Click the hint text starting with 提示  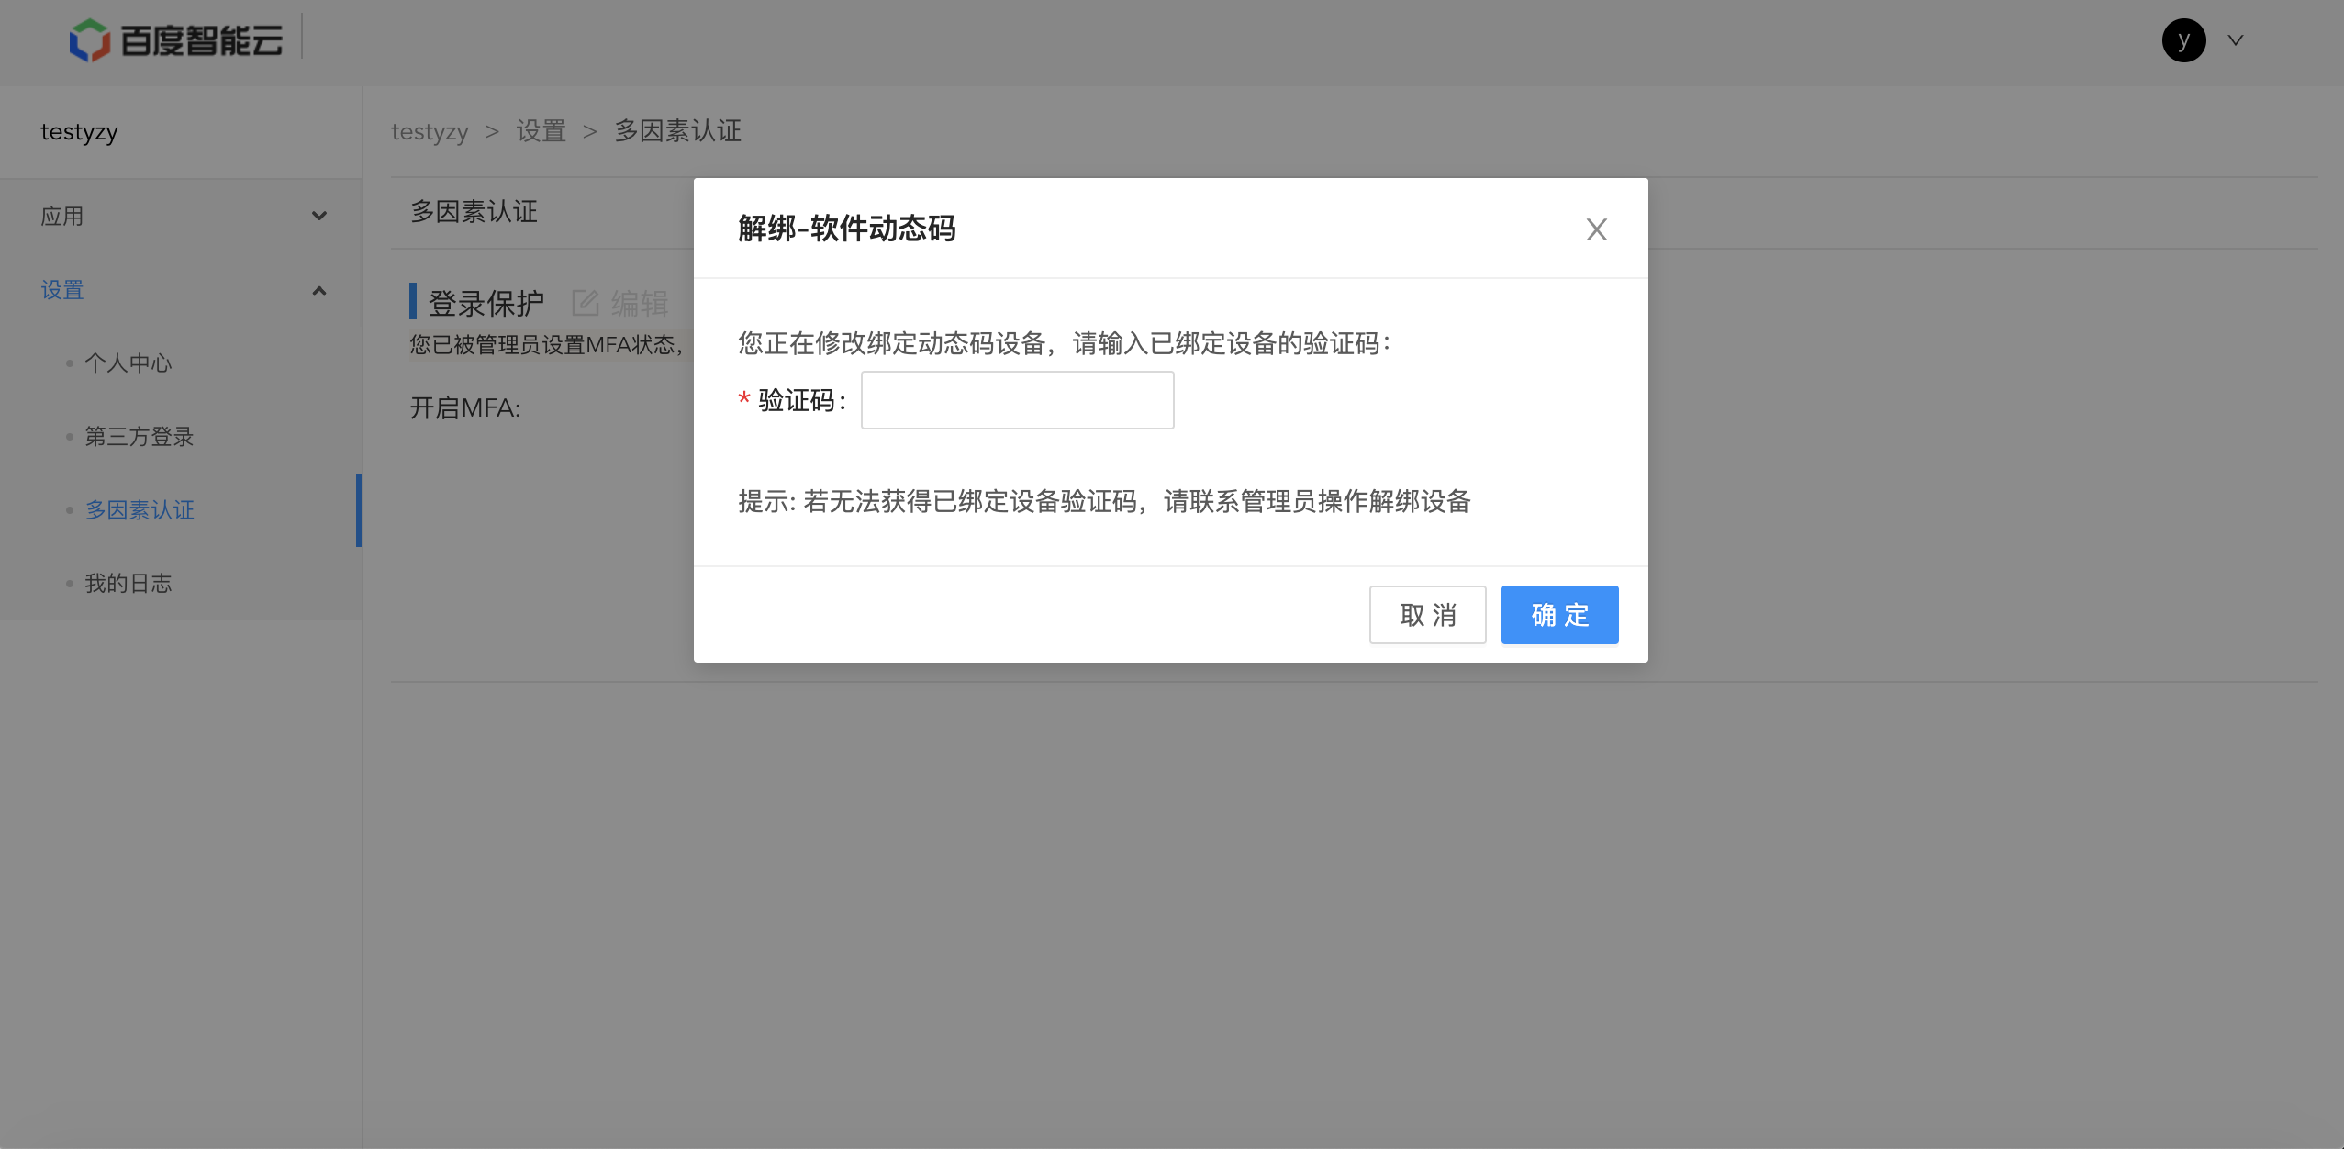pyautogui.click(x=1105, y=501)
